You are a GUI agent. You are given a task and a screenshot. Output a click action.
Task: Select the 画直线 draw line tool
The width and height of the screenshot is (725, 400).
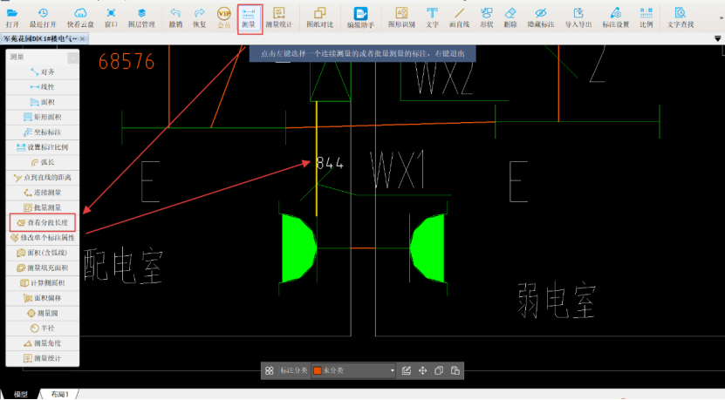pyautogui.click(x=459, y=17)
